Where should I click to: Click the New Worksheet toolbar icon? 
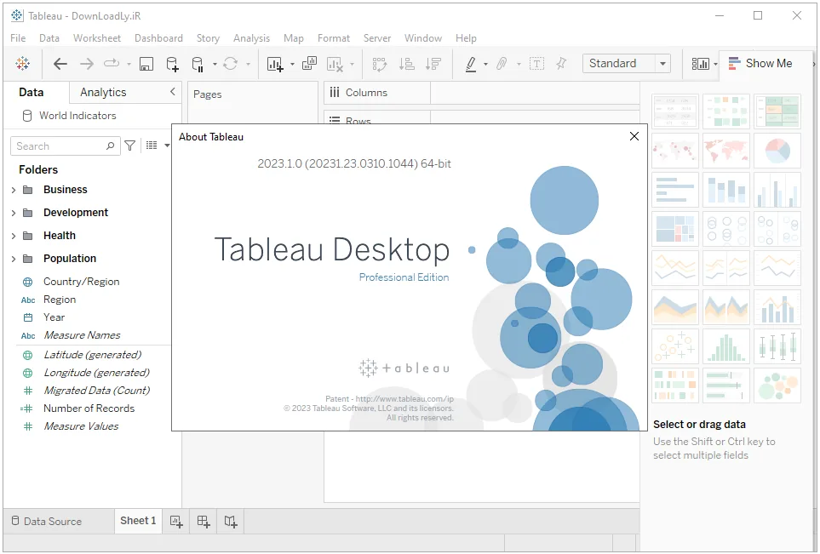pos(275,64)
